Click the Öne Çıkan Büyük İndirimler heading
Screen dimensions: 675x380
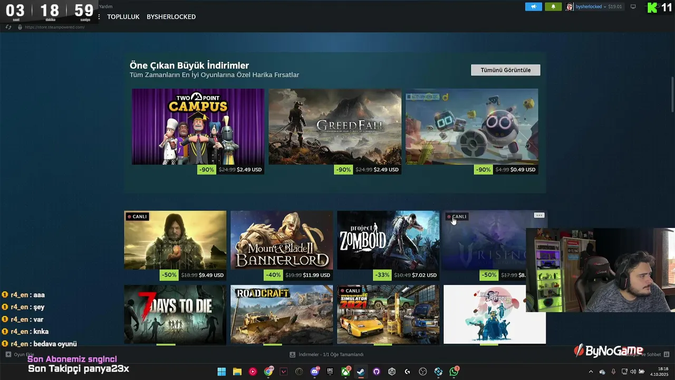[189, 65]
